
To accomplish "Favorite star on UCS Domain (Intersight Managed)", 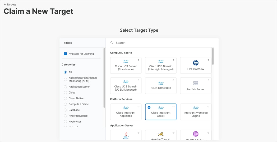I will tap(173, 60).
